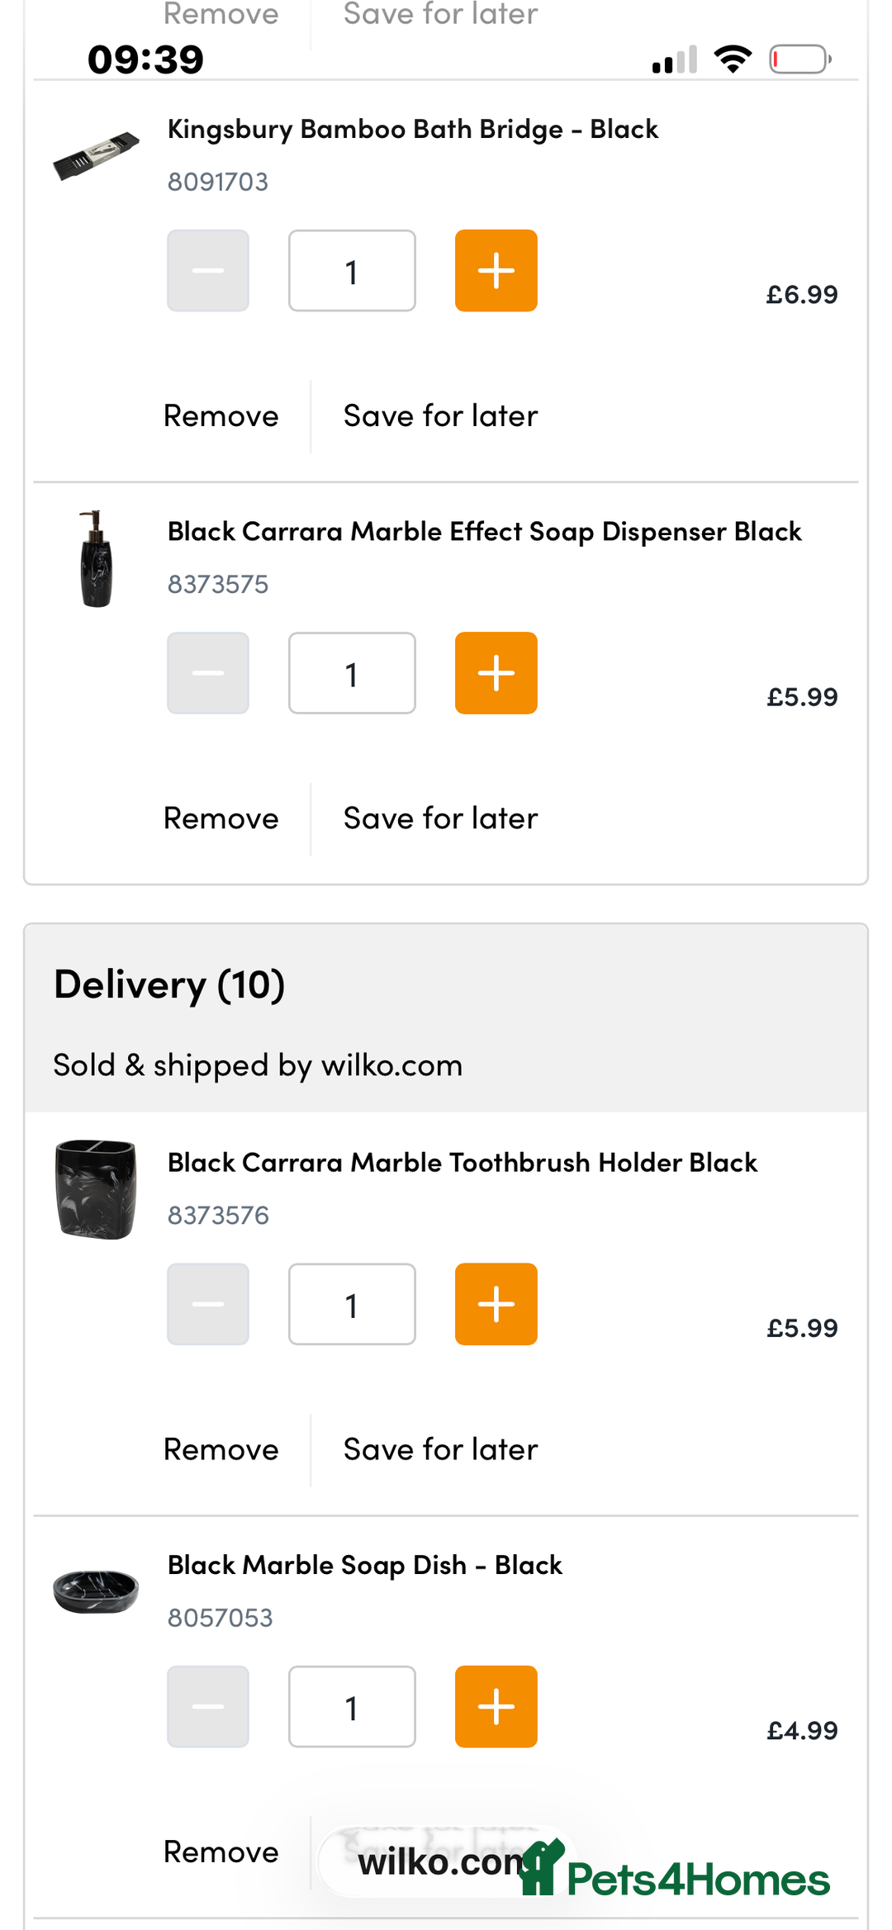Screen dimensions: 892x1930
Task: Remove Black Marble Soap Dish
Action: (221, 1852)
